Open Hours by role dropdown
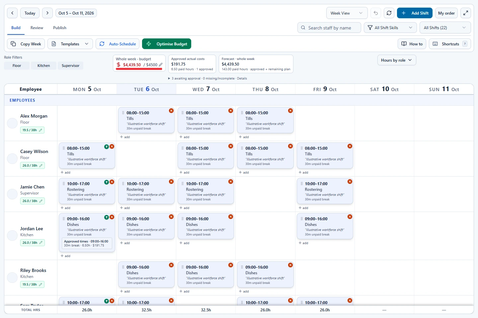The width and height of the screenshot is (478, 318). point(397,60)
